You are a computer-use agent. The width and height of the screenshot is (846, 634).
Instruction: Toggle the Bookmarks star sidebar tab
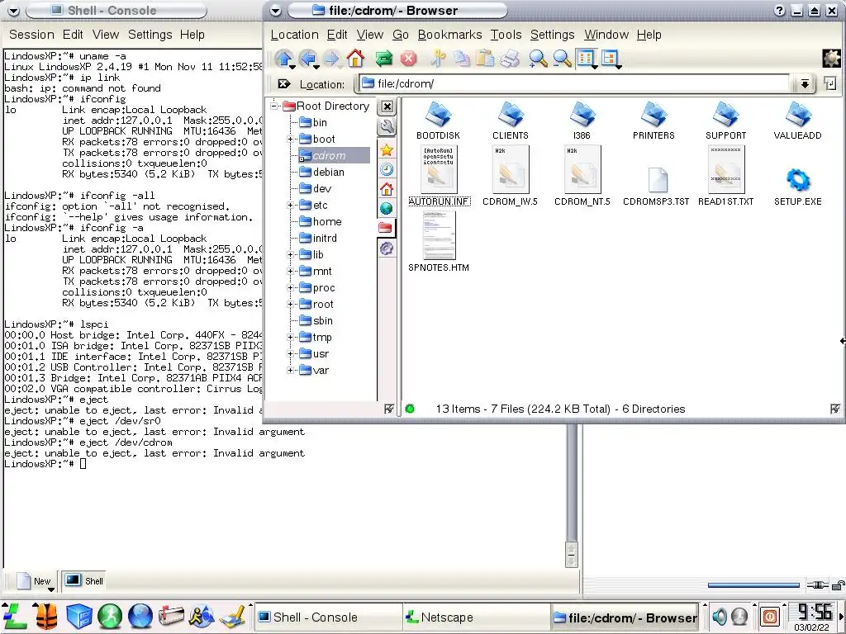point(387,150)
